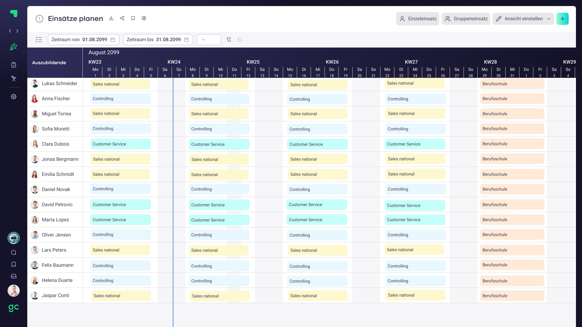Screen dimensions: 582x327
Task: Open the inbox icon in sidebar
Action: [x=14, y=276]
